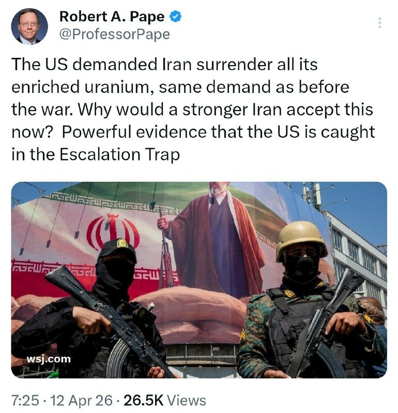Open the @ProfessorPape handle link
This screenshot has height=413, width=398.
coord(114,35)
